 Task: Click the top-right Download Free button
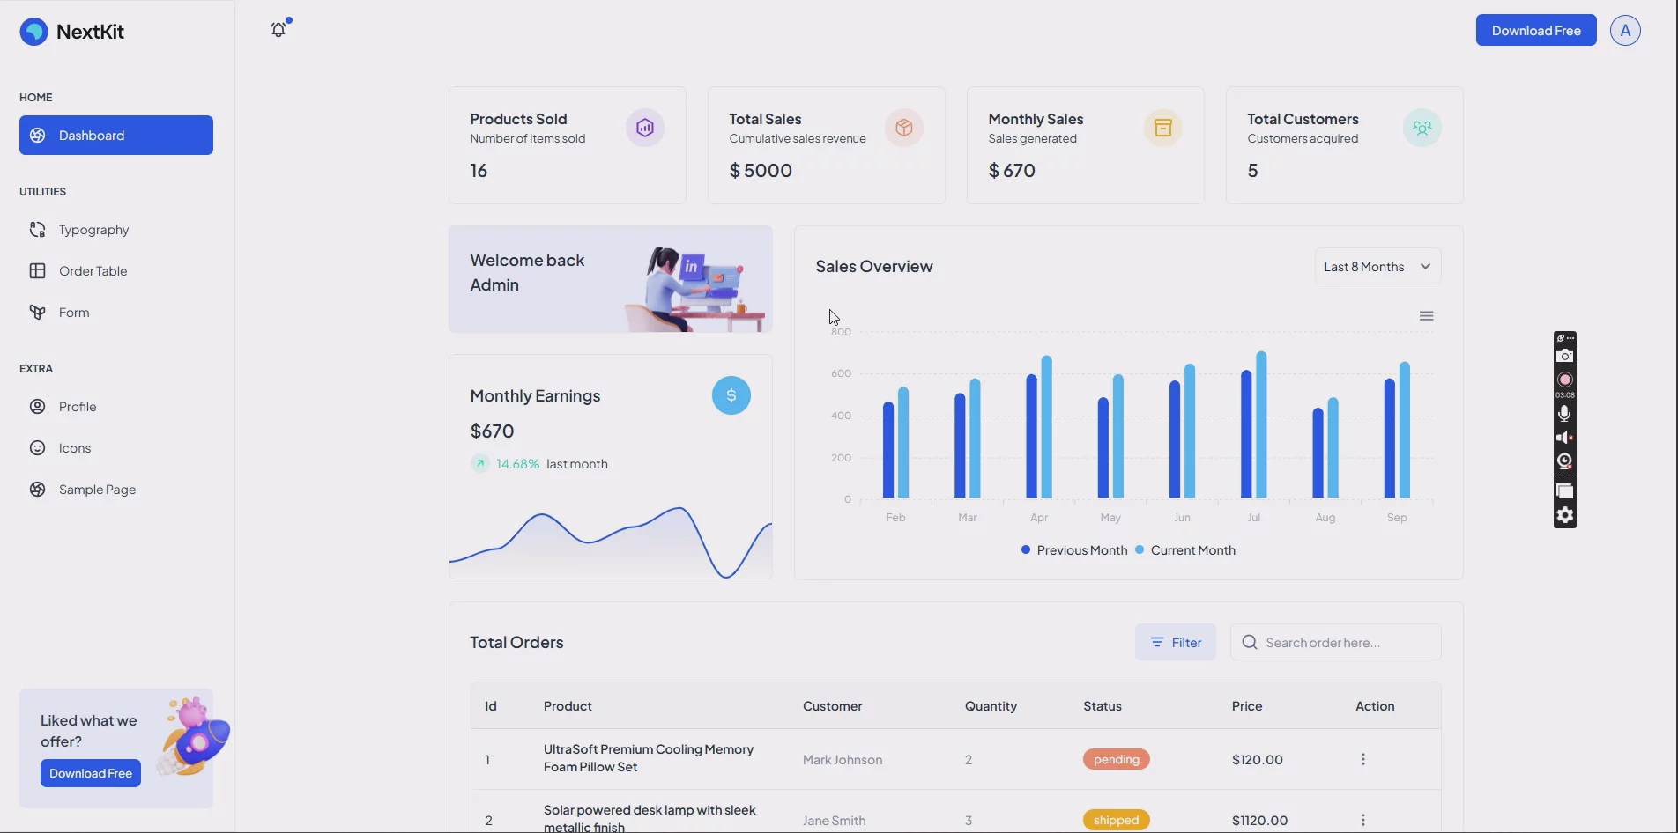click(1535, 31)
